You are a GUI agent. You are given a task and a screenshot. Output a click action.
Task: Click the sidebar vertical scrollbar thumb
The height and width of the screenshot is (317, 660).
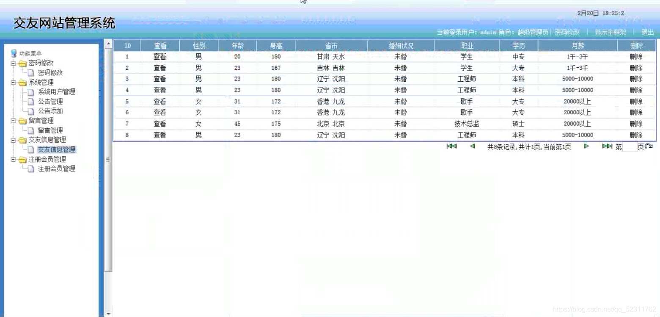(x=108, y=160)
